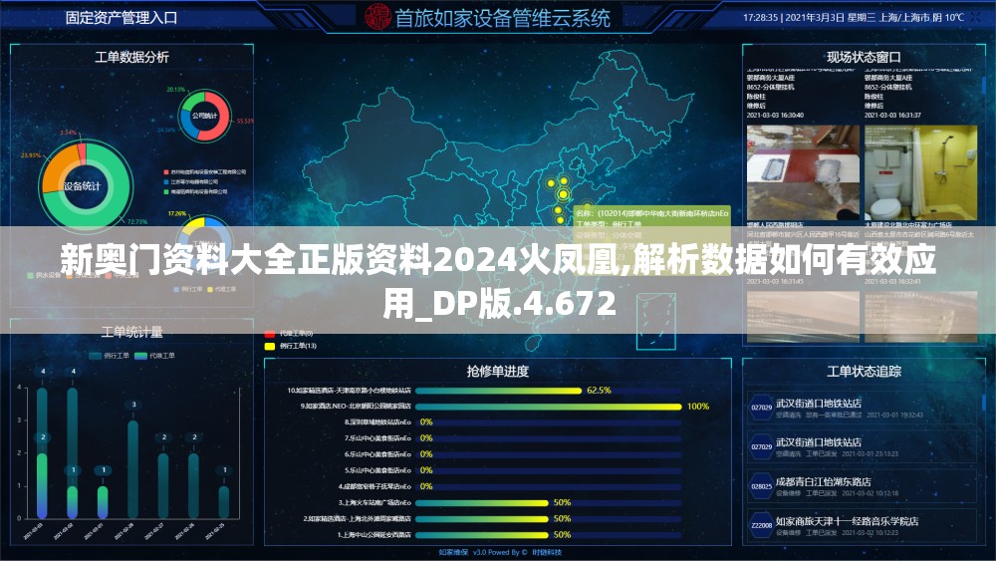Toggle fullscreen icon beside the weather text
Image resolution: width=996 pixels, height=561 pixels.
(x=976, y=17)
